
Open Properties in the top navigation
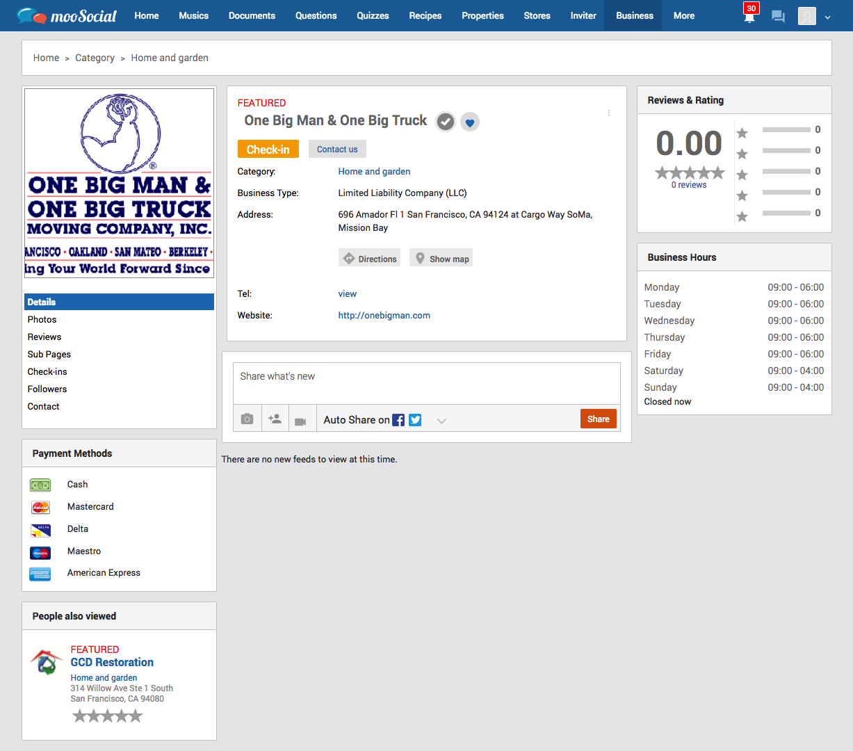click(x=482, y=15)
